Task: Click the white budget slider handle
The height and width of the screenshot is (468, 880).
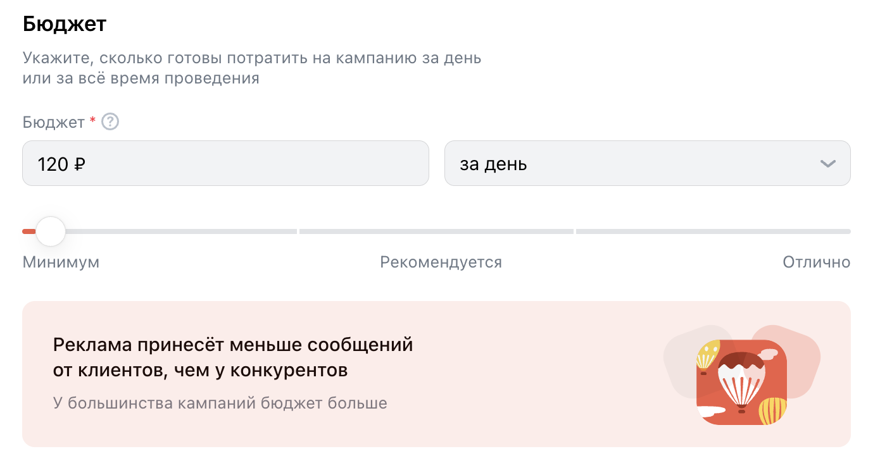Action: click(x=51, y=231)
